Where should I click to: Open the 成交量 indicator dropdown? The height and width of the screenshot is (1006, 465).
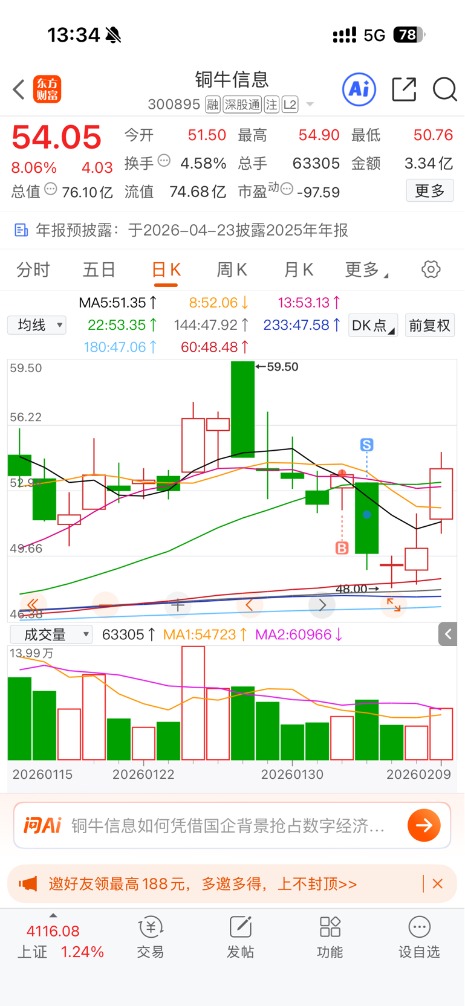pyautogui.click(x=51, y=634)
